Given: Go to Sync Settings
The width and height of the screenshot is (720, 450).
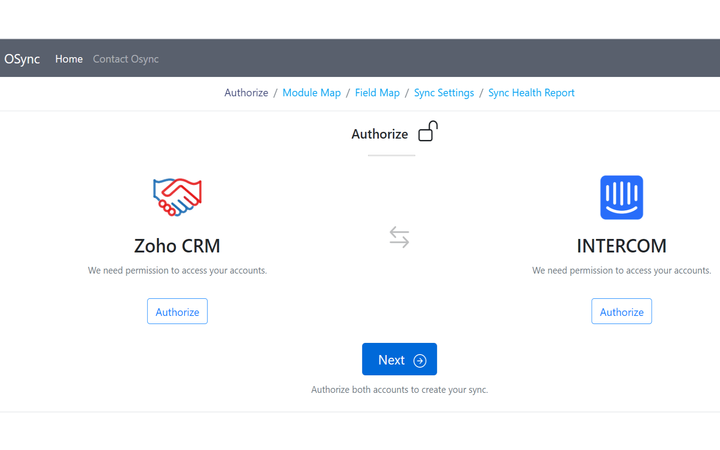Looking at the screenshot, I should click(x=444, y=93).
